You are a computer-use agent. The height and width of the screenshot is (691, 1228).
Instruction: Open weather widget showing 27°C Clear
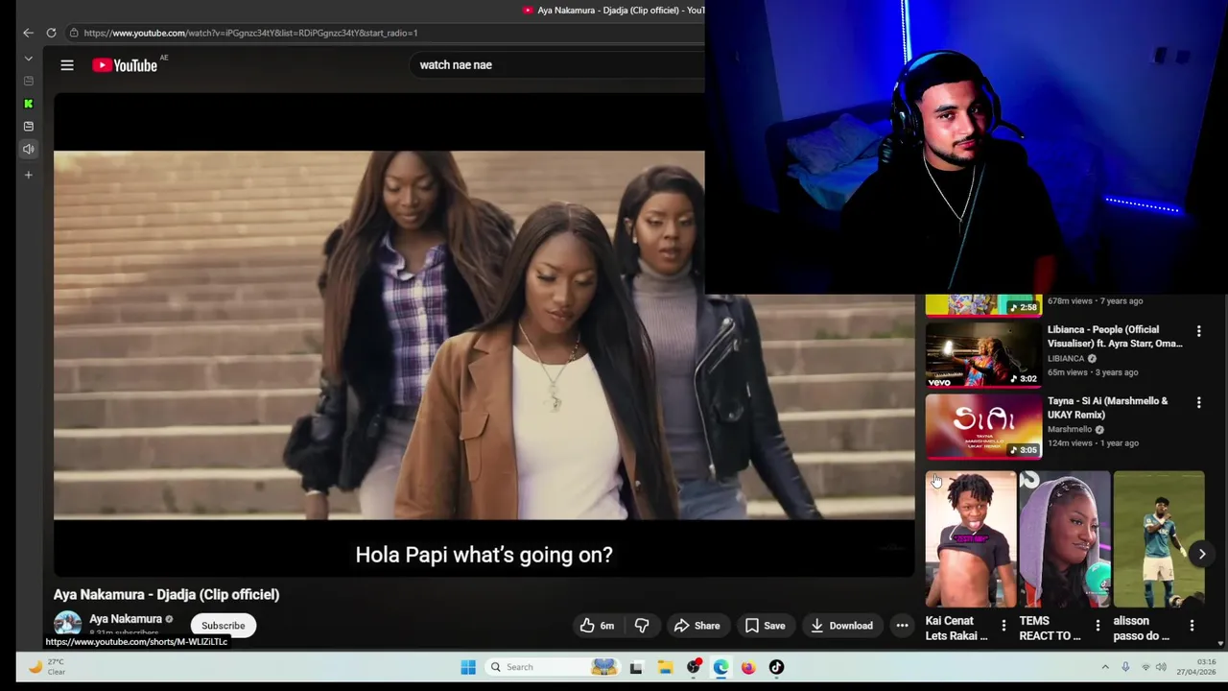46,666
